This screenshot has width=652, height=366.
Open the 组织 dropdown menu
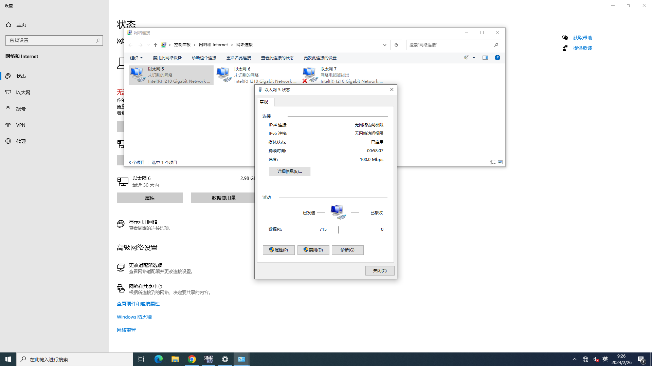point(136,58)
